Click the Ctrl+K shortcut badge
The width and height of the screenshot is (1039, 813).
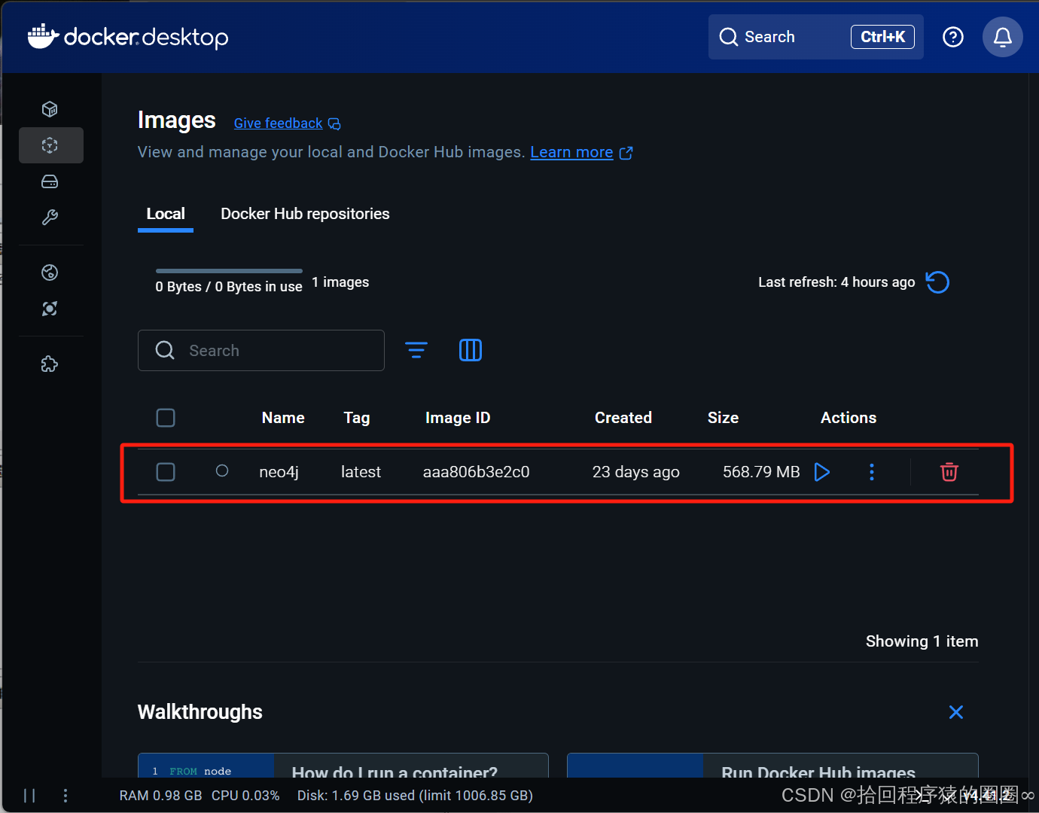click(x=882, y=37)
